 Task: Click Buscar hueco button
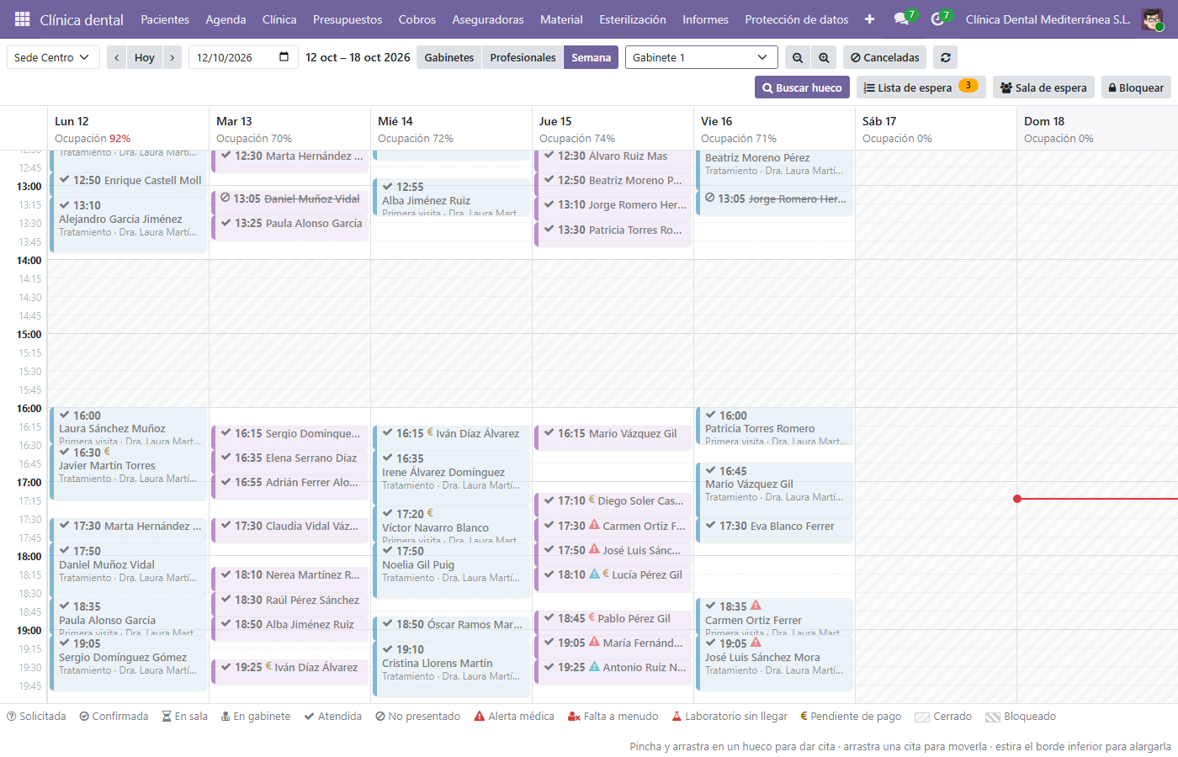pyautogui.click(x=802, y=87)
